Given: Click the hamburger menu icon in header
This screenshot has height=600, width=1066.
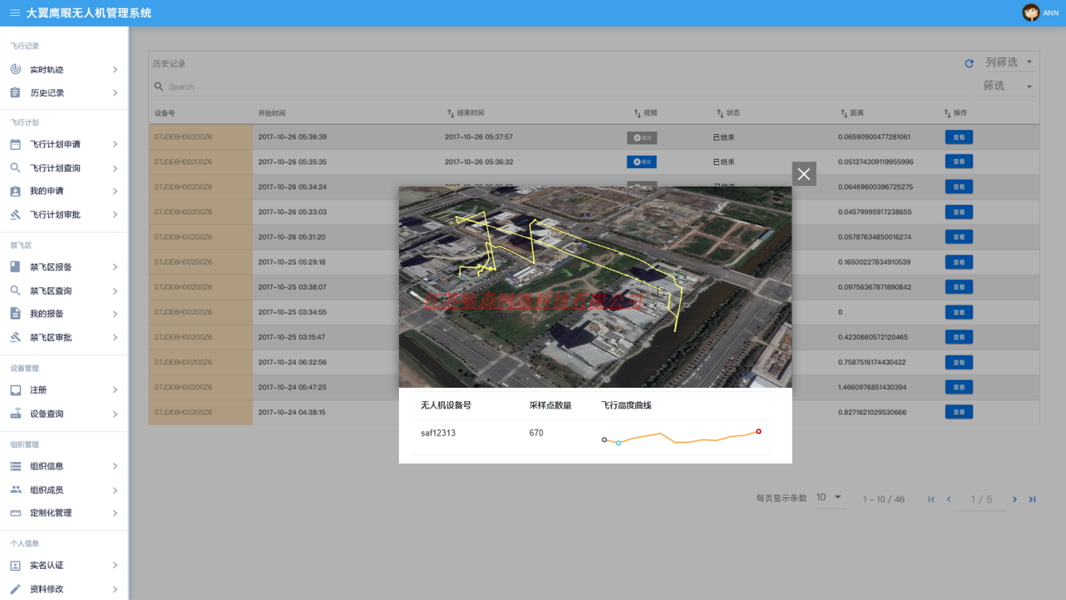Looking at the screenshot, I should pos(14,13).
